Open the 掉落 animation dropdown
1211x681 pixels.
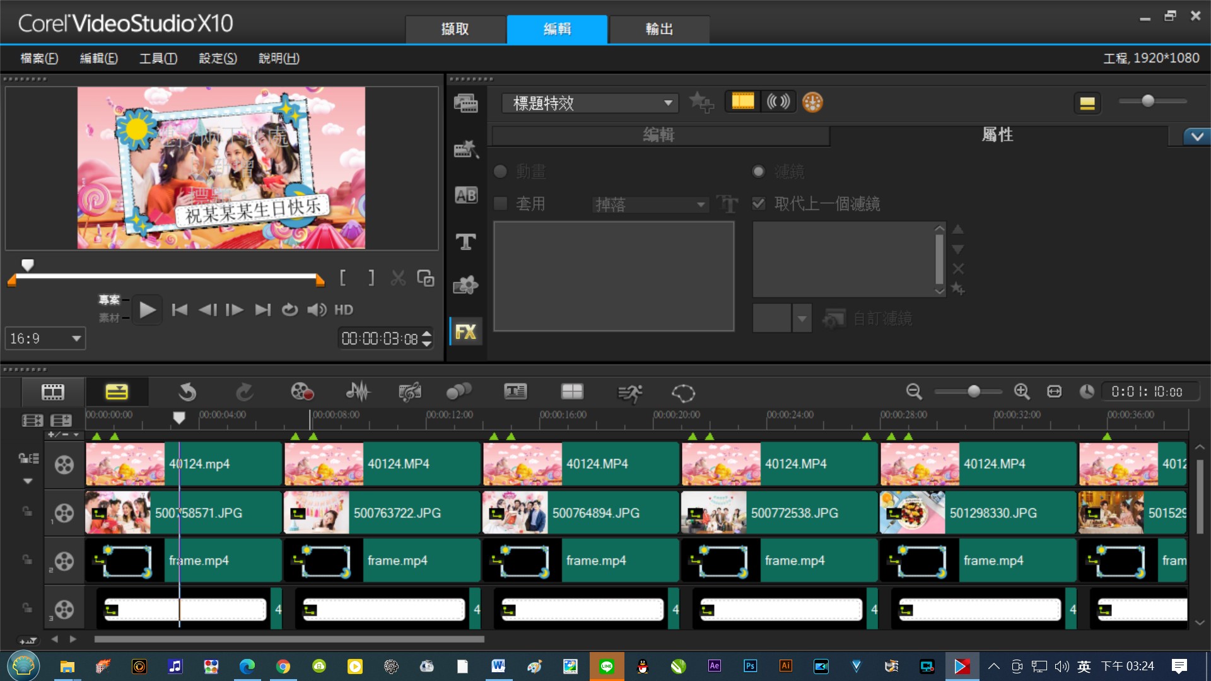(x=650, y=204)
